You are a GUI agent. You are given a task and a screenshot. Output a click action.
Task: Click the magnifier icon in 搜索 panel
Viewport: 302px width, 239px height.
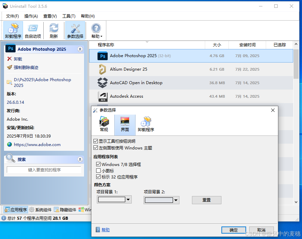click(10, 158)
